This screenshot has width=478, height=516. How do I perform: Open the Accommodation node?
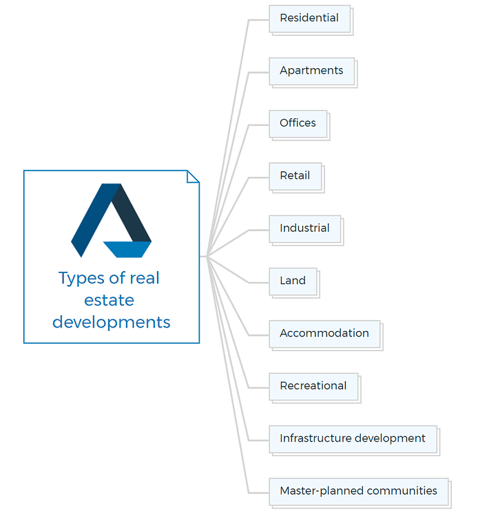coord(324,334)
